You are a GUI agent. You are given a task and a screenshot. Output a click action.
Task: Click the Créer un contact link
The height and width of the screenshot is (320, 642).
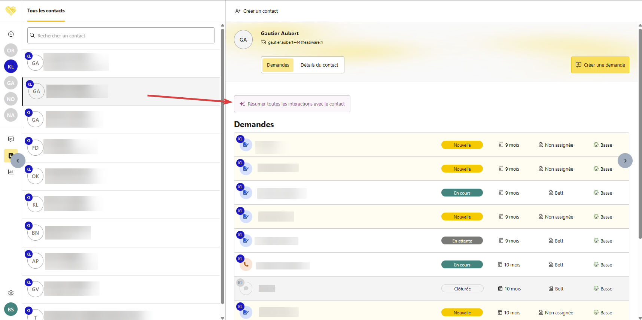[x=256, y=11]
